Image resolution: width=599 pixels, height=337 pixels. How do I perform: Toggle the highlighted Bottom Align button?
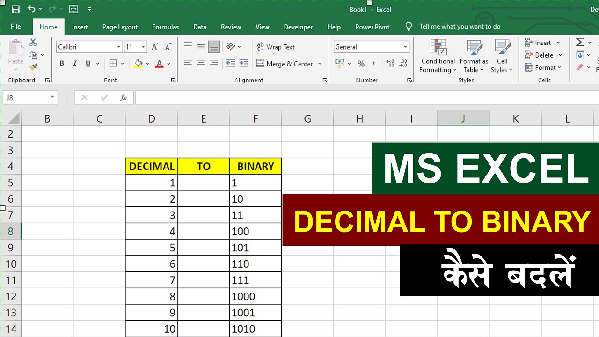pyautogui.click(x=214, y=46)
